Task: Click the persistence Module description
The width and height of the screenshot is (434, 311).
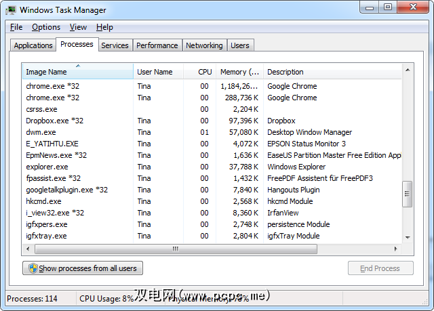Action: [x=298, y=224]
